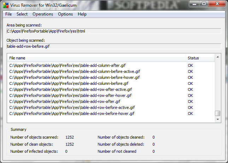The width and height of the screenshot is (228, 163).
Task: Select the table-add-column-before-hover.gif row
Action: click(111, 77)
